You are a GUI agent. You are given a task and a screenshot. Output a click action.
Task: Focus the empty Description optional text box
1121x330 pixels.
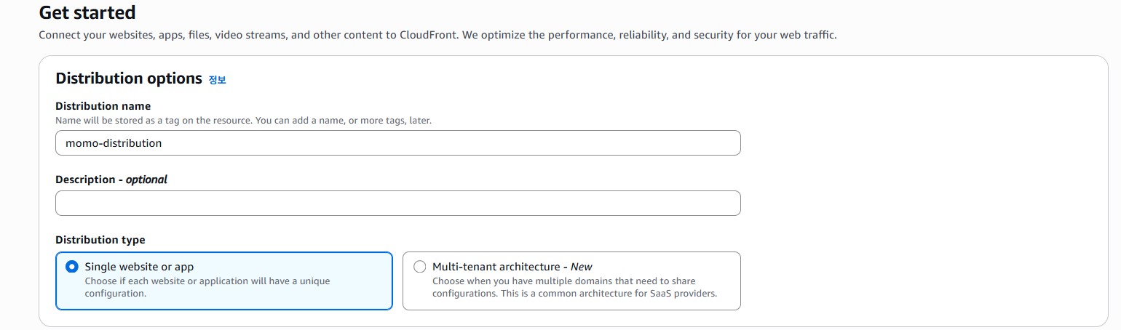click(397, 204)
